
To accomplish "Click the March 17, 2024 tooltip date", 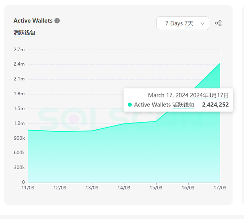I will coord(168,95).
